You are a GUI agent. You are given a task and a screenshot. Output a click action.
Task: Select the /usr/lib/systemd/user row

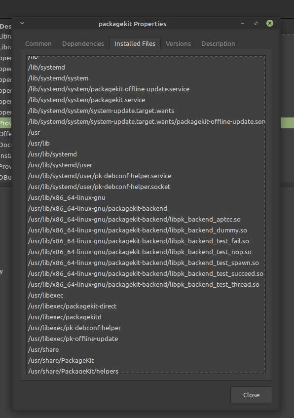[146, 165]
